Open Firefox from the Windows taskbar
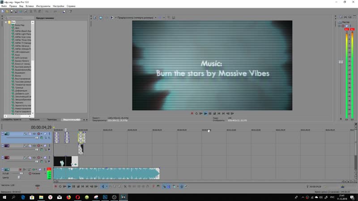The width and height of the screenshot is (358, 201). [68, 197]
